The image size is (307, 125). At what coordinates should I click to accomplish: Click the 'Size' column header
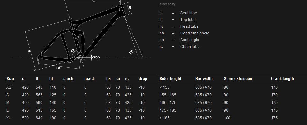pyautogui.click(x=11, y=79)
